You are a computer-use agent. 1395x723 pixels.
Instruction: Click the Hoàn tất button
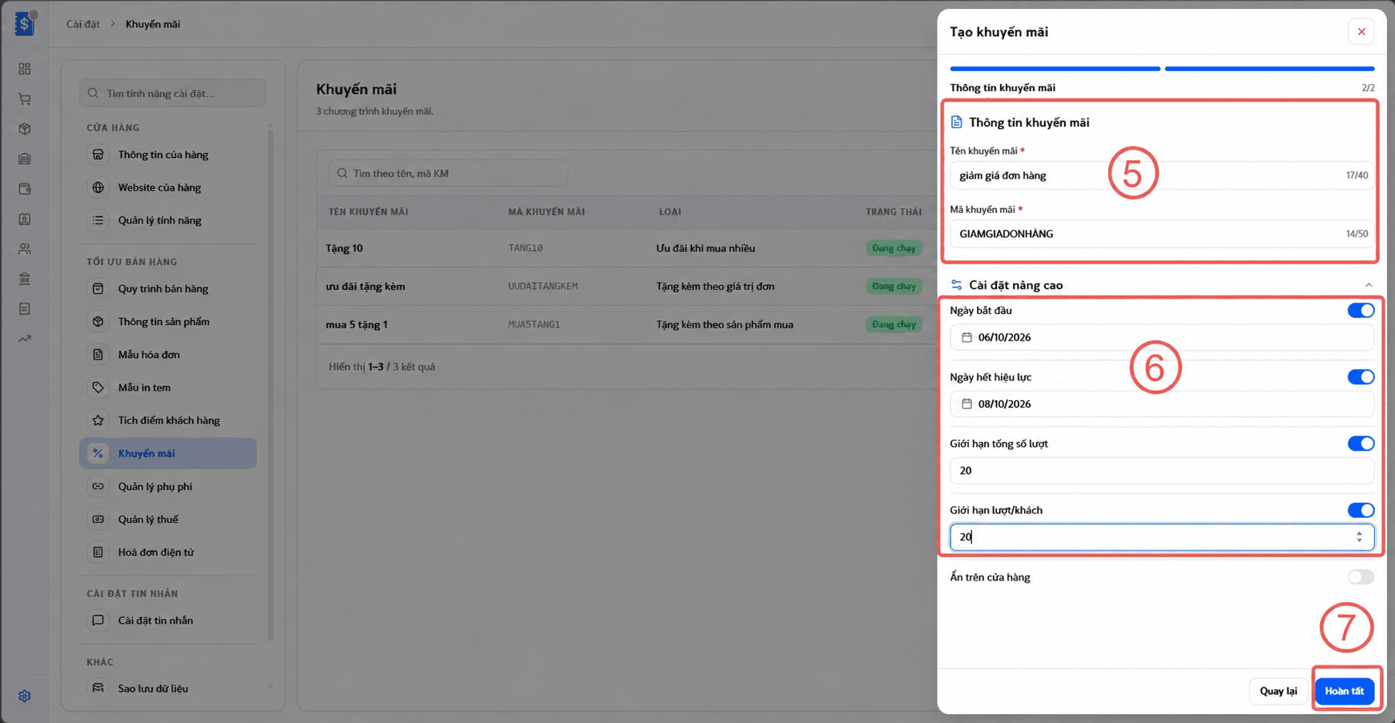point(1345,691)
